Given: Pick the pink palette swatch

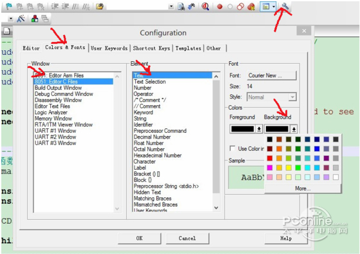Looking at the screenshot, I should pyautogui.click(x=270, y=177).
